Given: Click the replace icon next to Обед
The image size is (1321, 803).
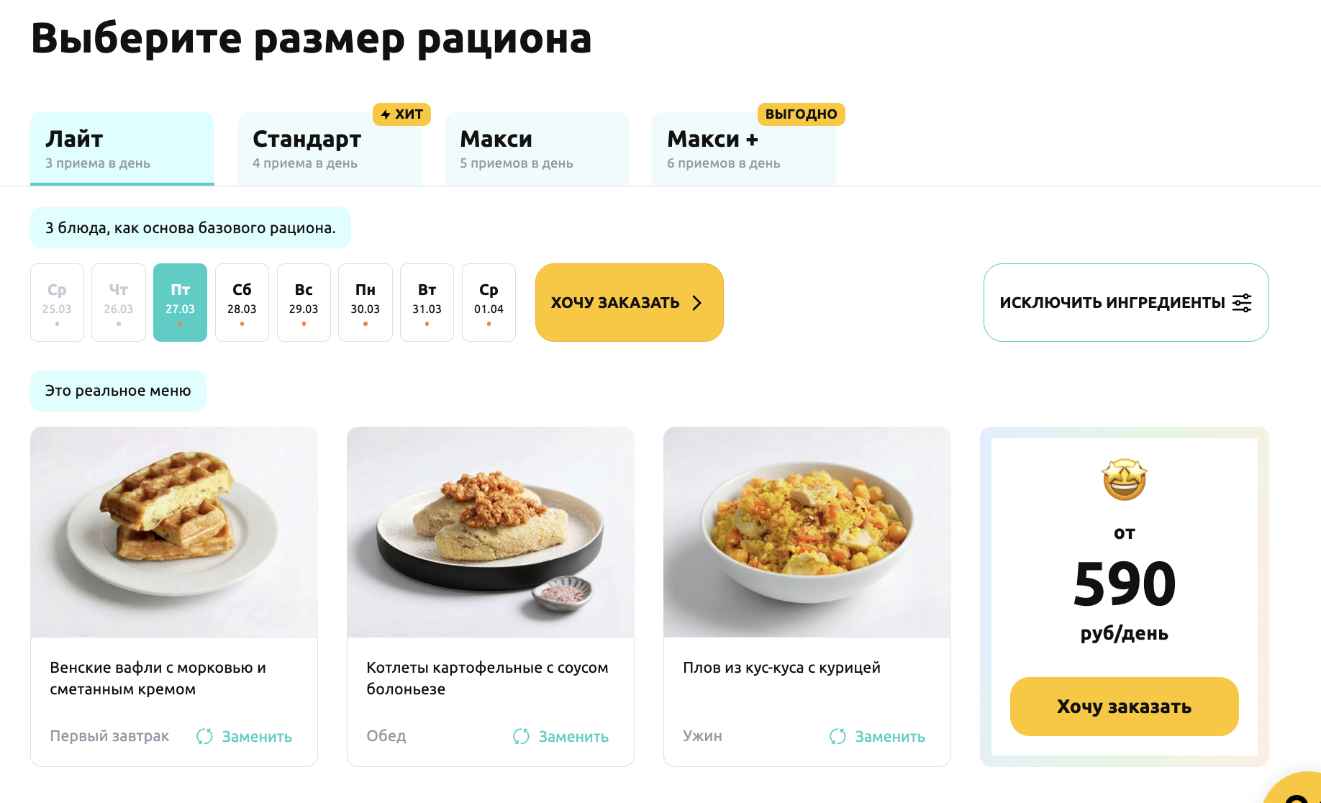Looking at the screenshot, I should [x=521, y=736].
